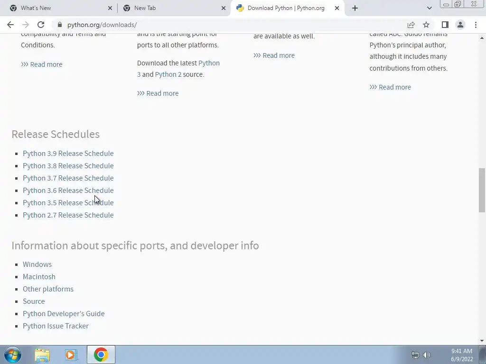486x364 pixels.
Task: Click the Python 2 source link
Action: tap(168, 74)
